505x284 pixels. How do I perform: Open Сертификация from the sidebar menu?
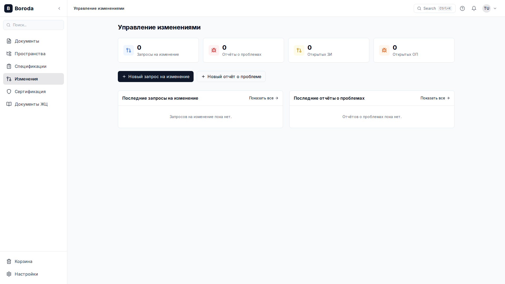30,92
